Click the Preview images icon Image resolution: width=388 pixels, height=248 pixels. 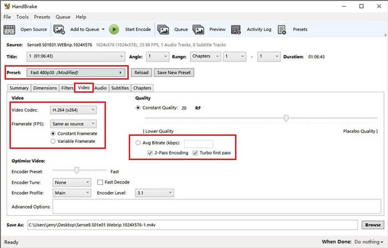point(198,30)
